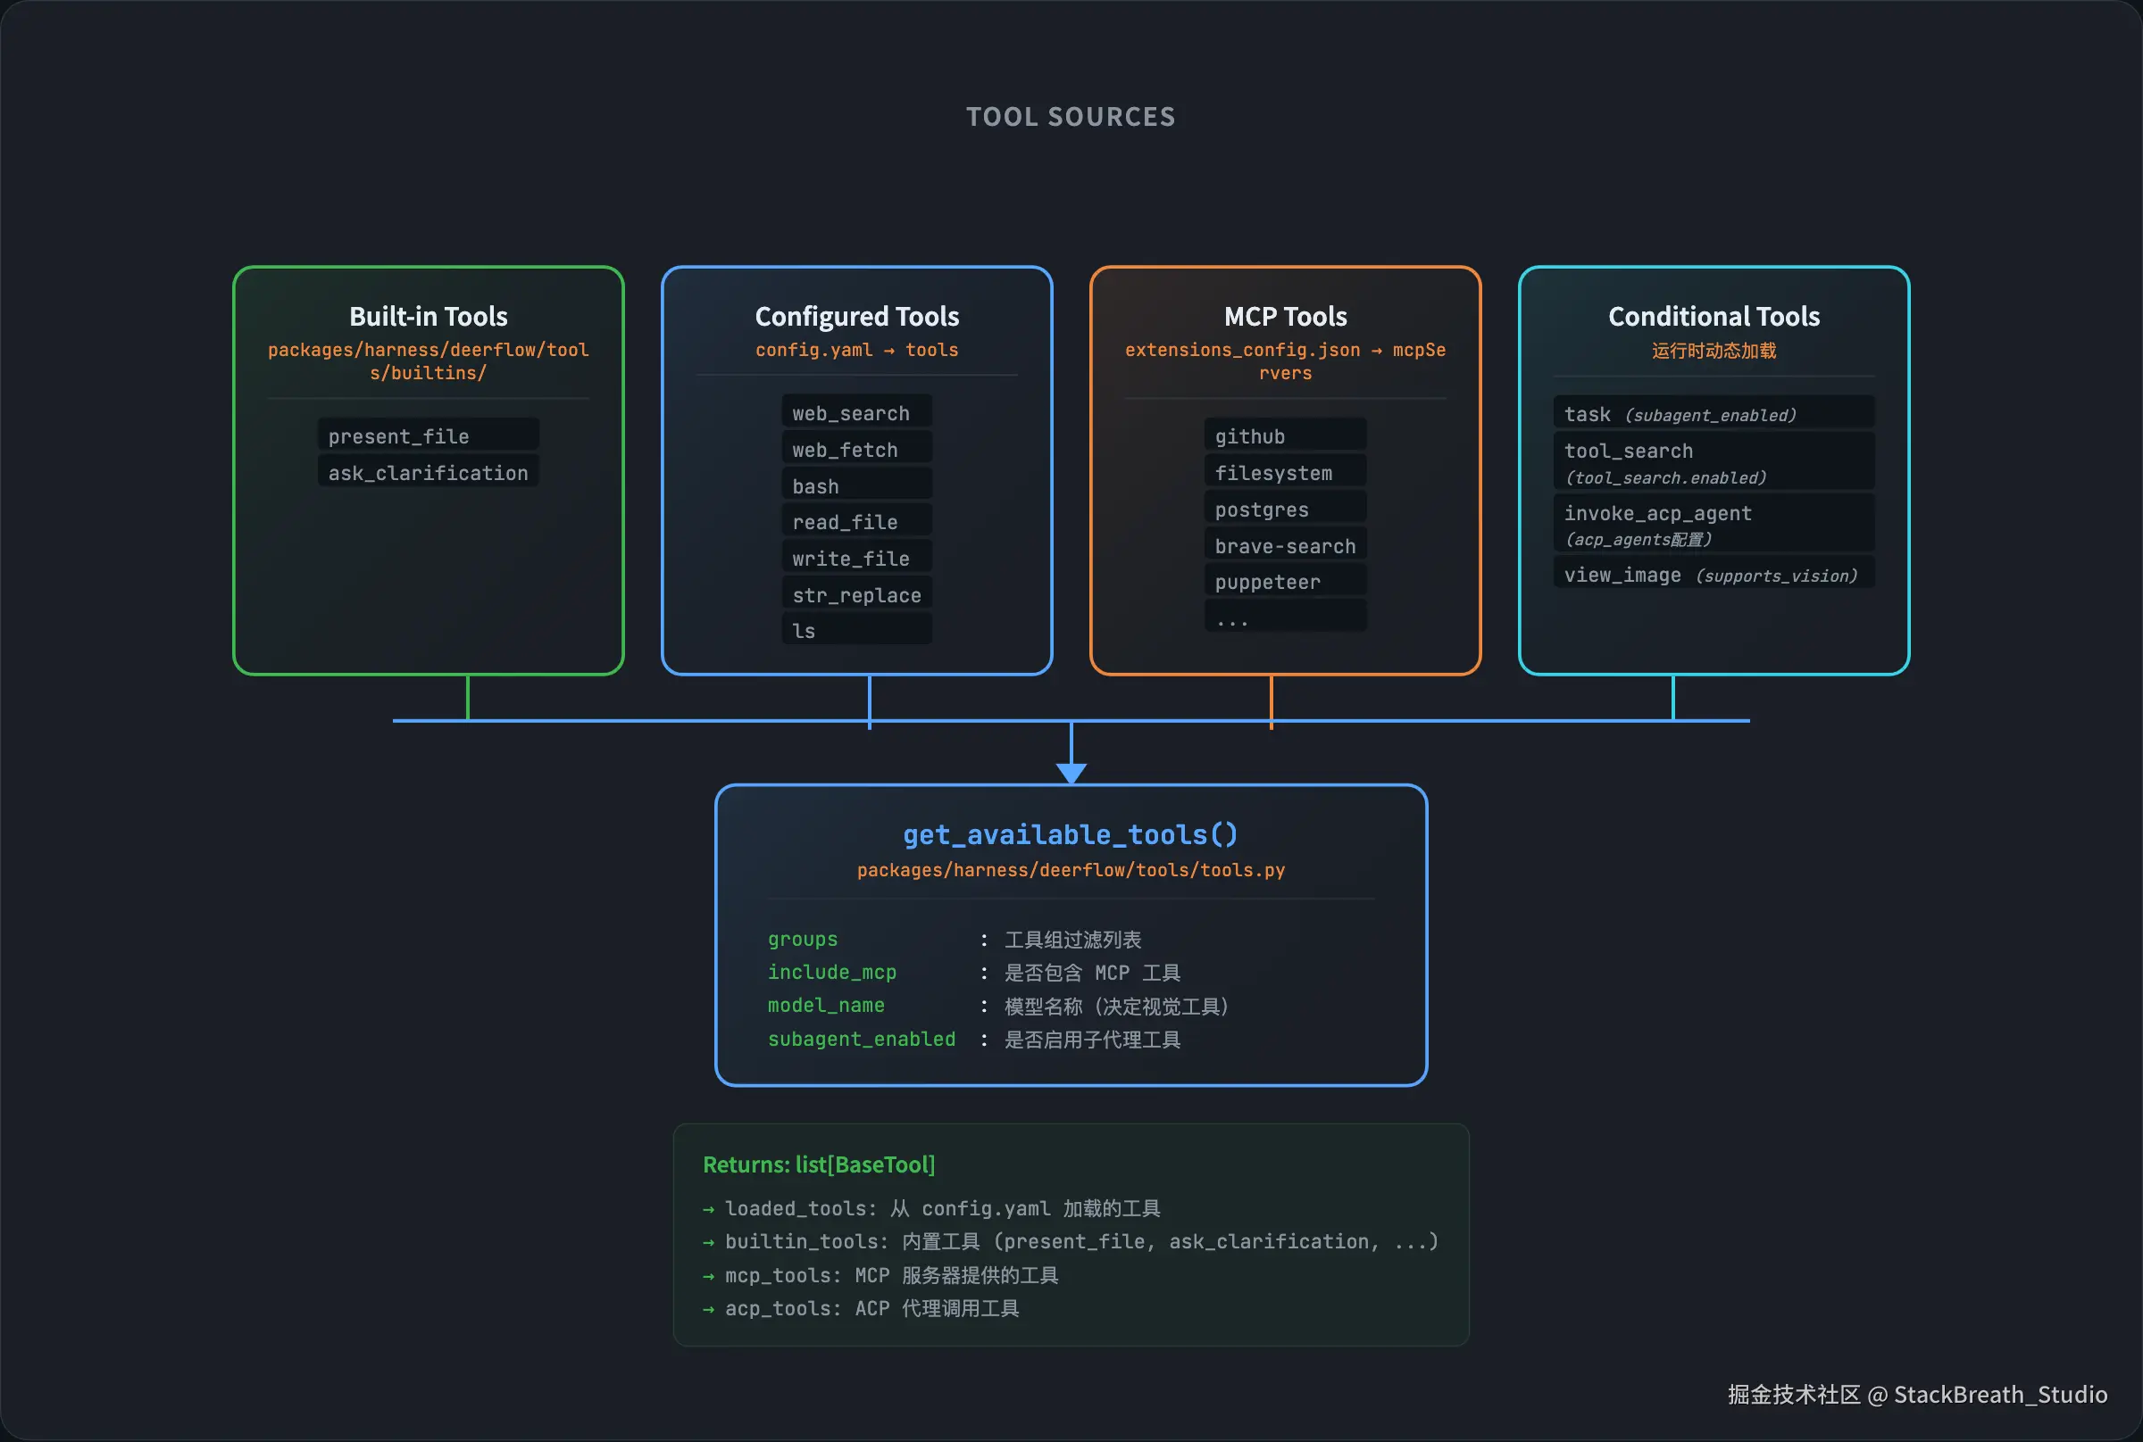This screenshot has width=2143, height=1442.
Task: Expand the extensions_config.json mcpServers entry
Action: 1285,360
